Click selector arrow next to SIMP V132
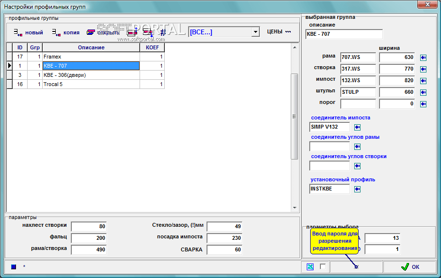 pyautogui.click(x=357, y=127)
